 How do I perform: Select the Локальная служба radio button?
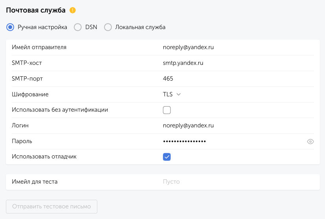tap(108, 27)
